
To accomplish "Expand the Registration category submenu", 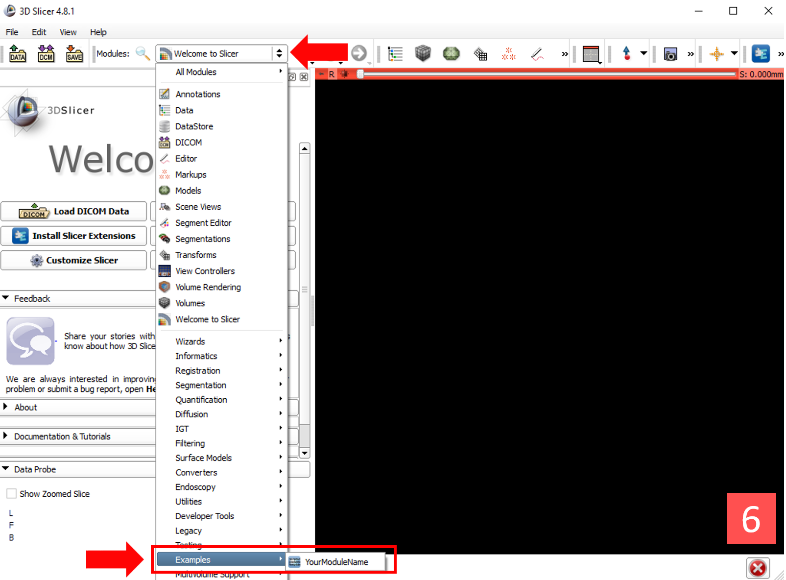I will [x=221, y=371].
